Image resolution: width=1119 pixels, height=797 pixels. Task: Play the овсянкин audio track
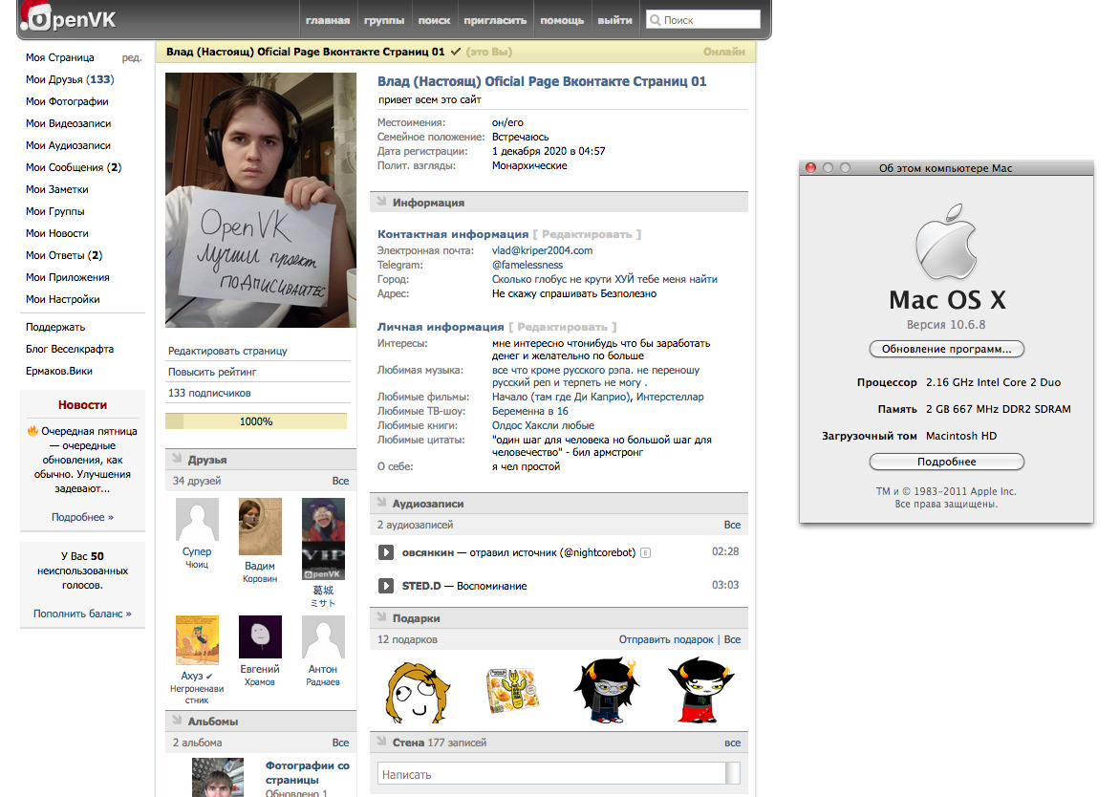click(386, 552)
